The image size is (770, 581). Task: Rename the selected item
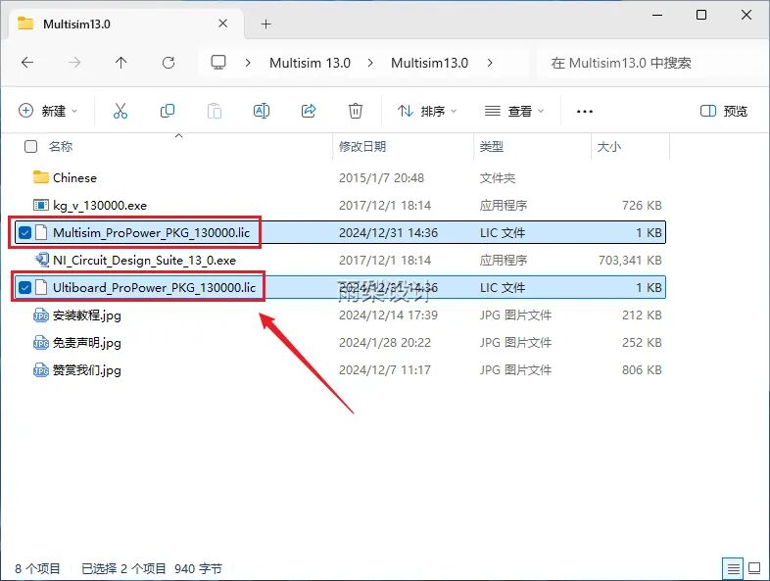(x=262, y=111)
